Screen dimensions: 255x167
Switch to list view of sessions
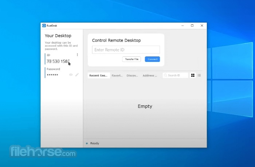pyautogui.click(x=199, y=75)
